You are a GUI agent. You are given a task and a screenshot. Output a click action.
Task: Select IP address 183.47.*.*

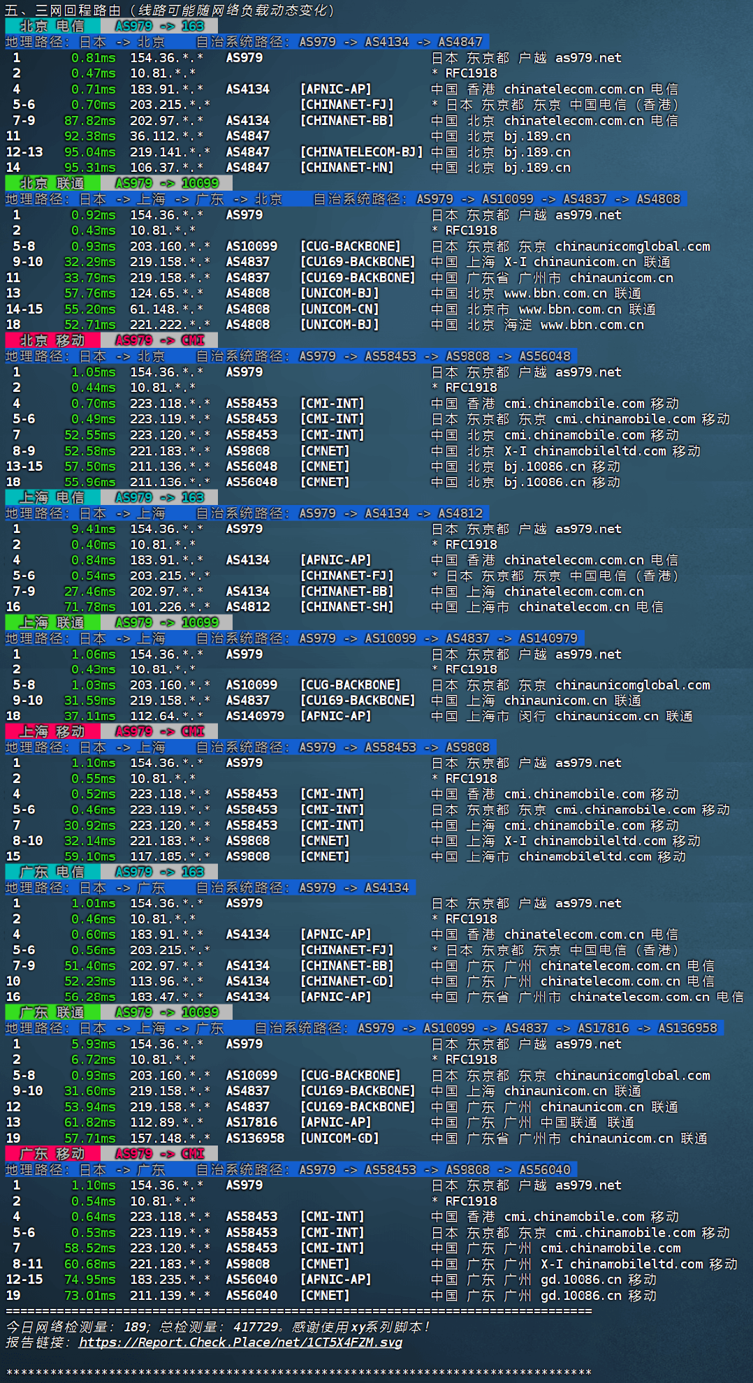[167, 997]
